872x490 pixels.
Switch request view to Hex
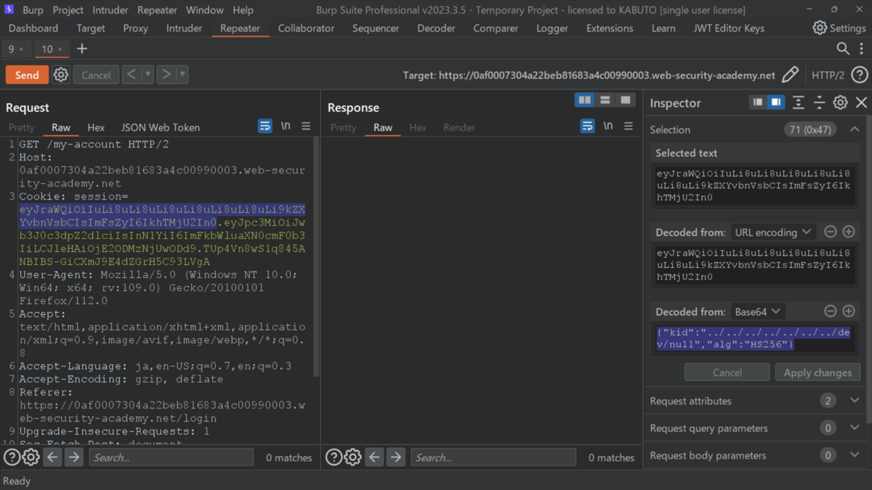[96, 127]
